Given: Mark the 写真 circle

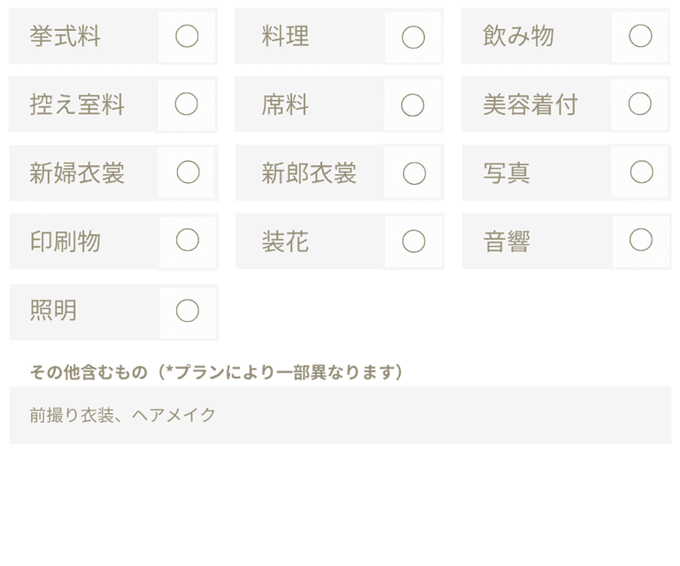Looking at the screenshot, I should click(641, 172).
